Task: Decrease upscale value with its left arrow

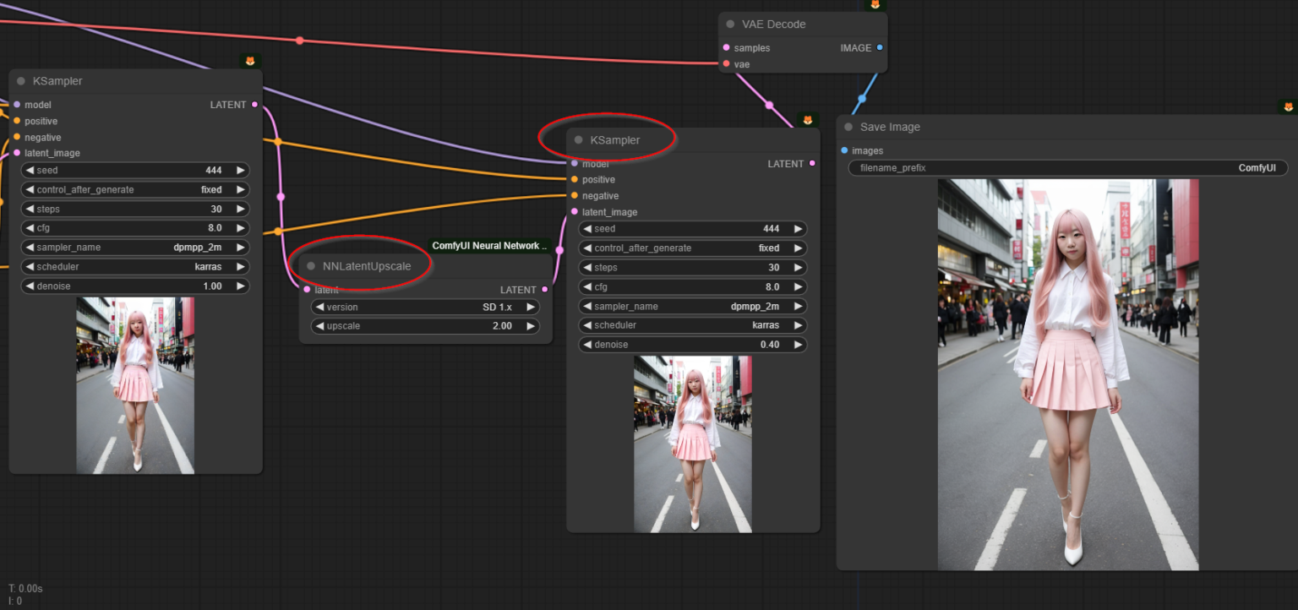Action: [x=320, y=326]
